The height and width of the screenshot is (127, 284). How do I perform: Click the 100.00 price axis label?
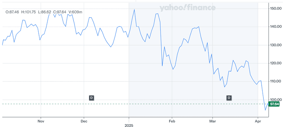[x=276, y=99]
